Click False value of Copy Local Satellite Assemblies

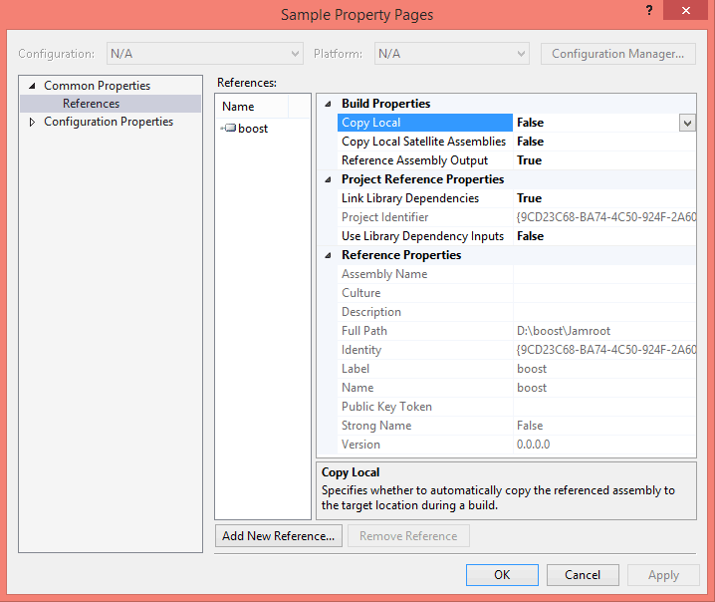pyautogui.click(x=530, y=142)
